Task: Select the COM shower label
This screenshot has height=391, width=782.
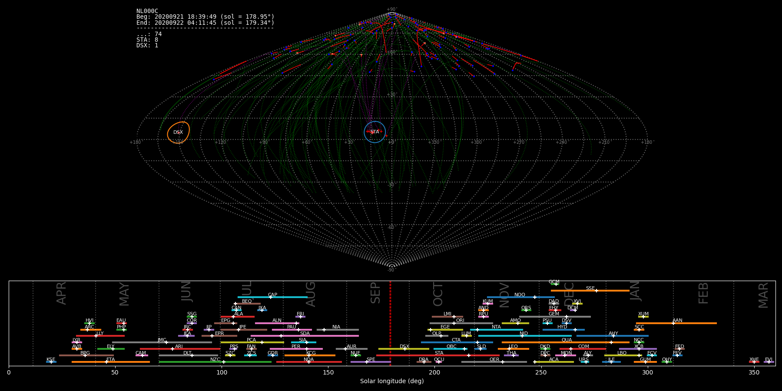Action: click(x=584, y=347)
